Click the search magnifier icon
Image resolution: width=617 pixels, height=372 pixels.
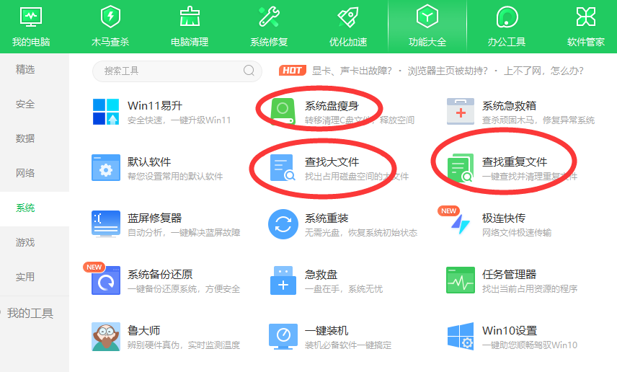pyautogui.click(x=249, y=71)
